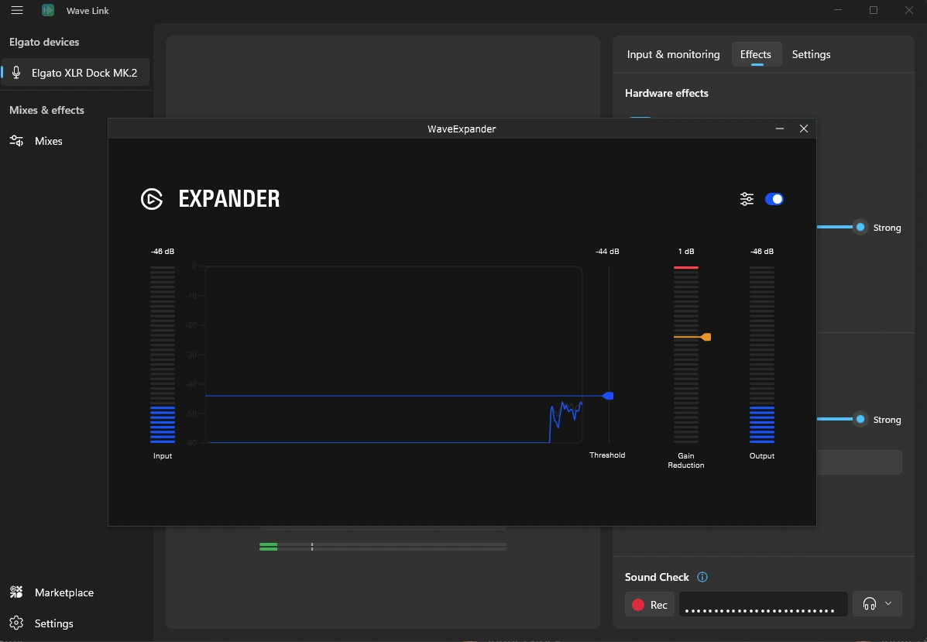
Task: Click the Elgato logo beside EXPANDER title
Action: click(152, 199)
